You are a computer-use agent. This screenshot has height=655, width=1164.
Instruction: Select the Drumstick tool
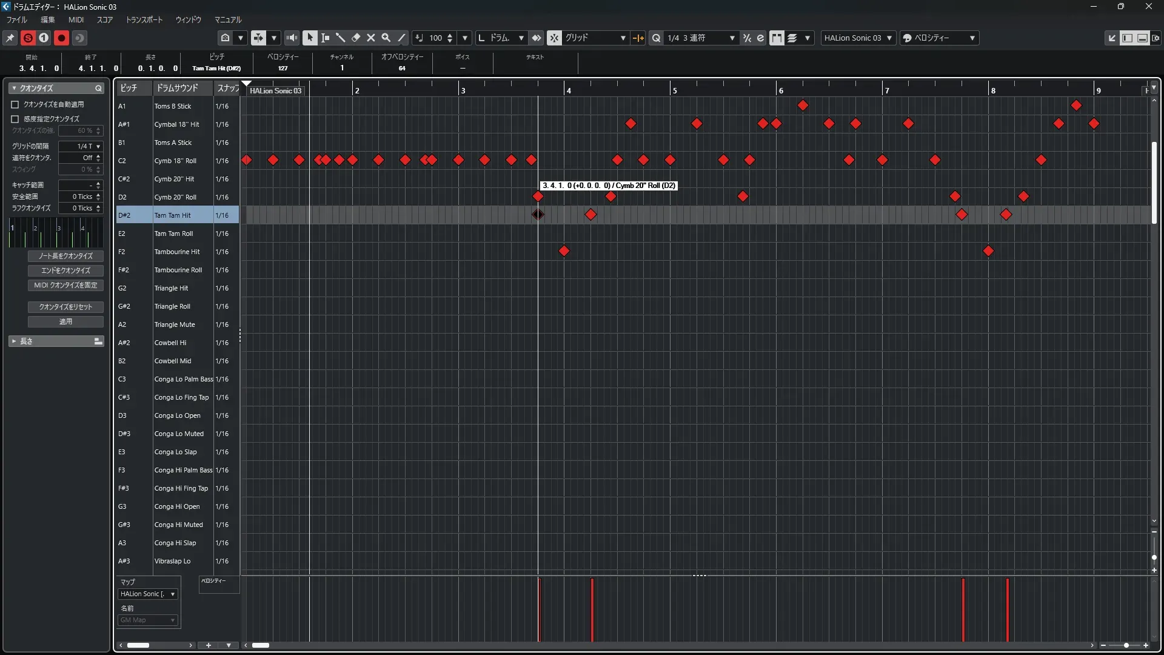tap(341, 38)
